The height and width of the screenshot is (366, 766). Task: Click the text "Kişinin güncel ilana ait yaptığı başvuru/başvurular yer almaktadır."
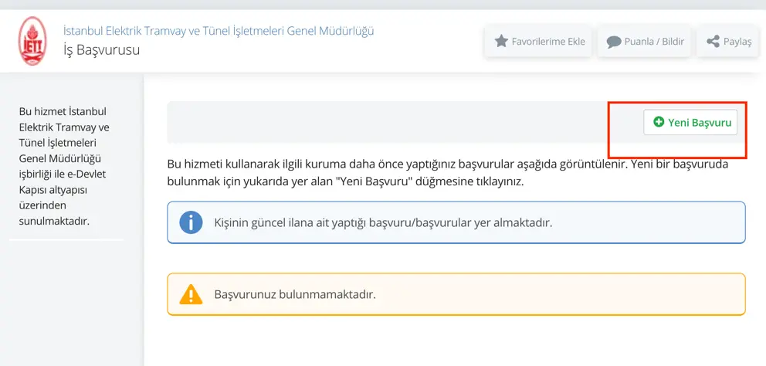click(x=383, y=223)
